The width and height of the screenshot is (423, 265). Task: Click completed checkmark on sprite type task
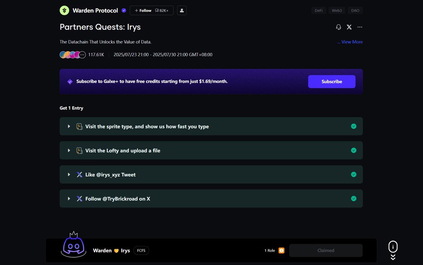[354, 126]
